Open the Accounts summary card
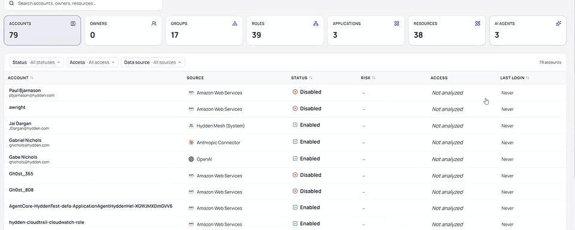This screenshot has height=230, width=575. (42, 31)
